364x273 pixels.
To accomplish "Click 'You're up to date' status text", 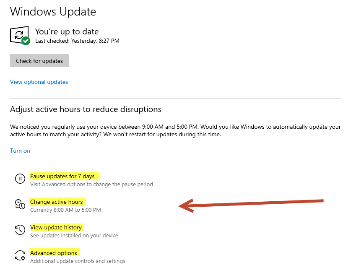I will 67,31.
